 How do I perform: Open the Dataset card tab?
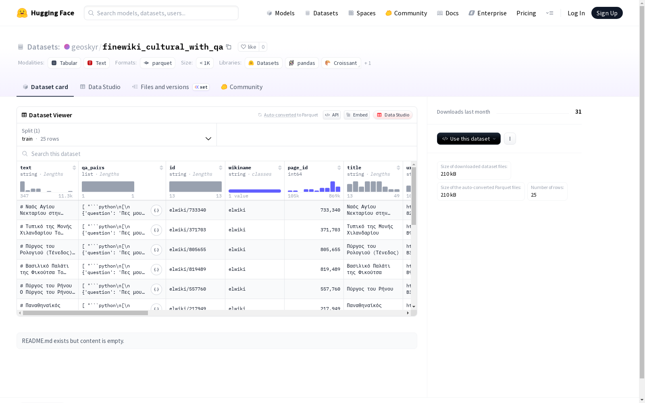click(x=45, y=87)
